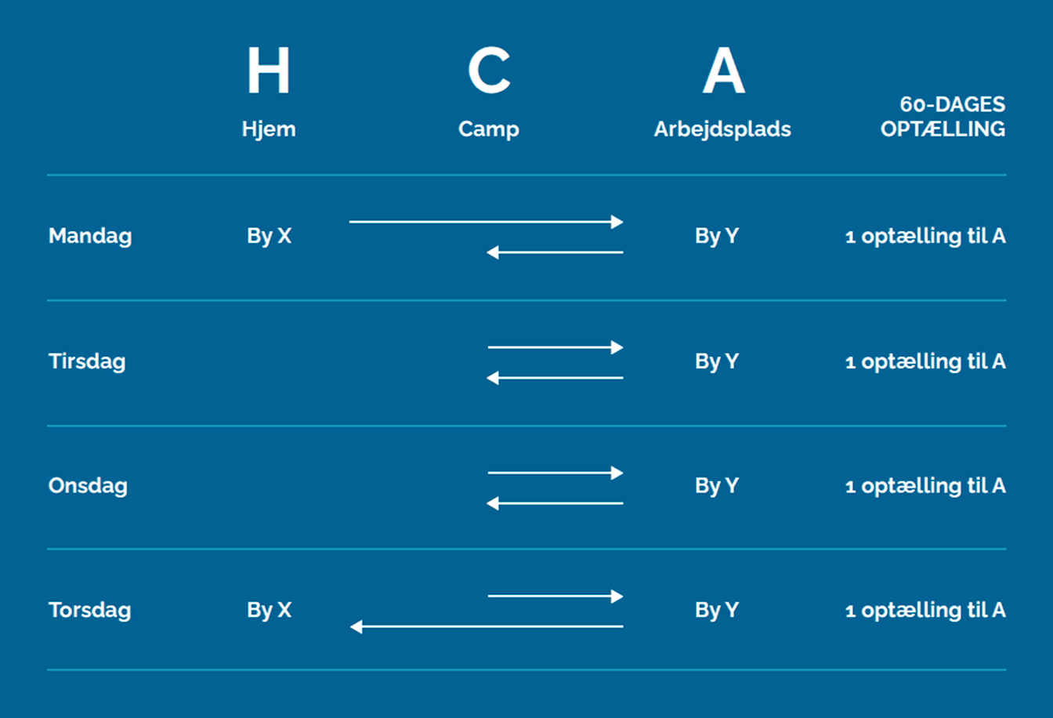The width and height of the screenshot is (1053, 718).
Task: Click the large letter A icon
Action: point(723,71)
